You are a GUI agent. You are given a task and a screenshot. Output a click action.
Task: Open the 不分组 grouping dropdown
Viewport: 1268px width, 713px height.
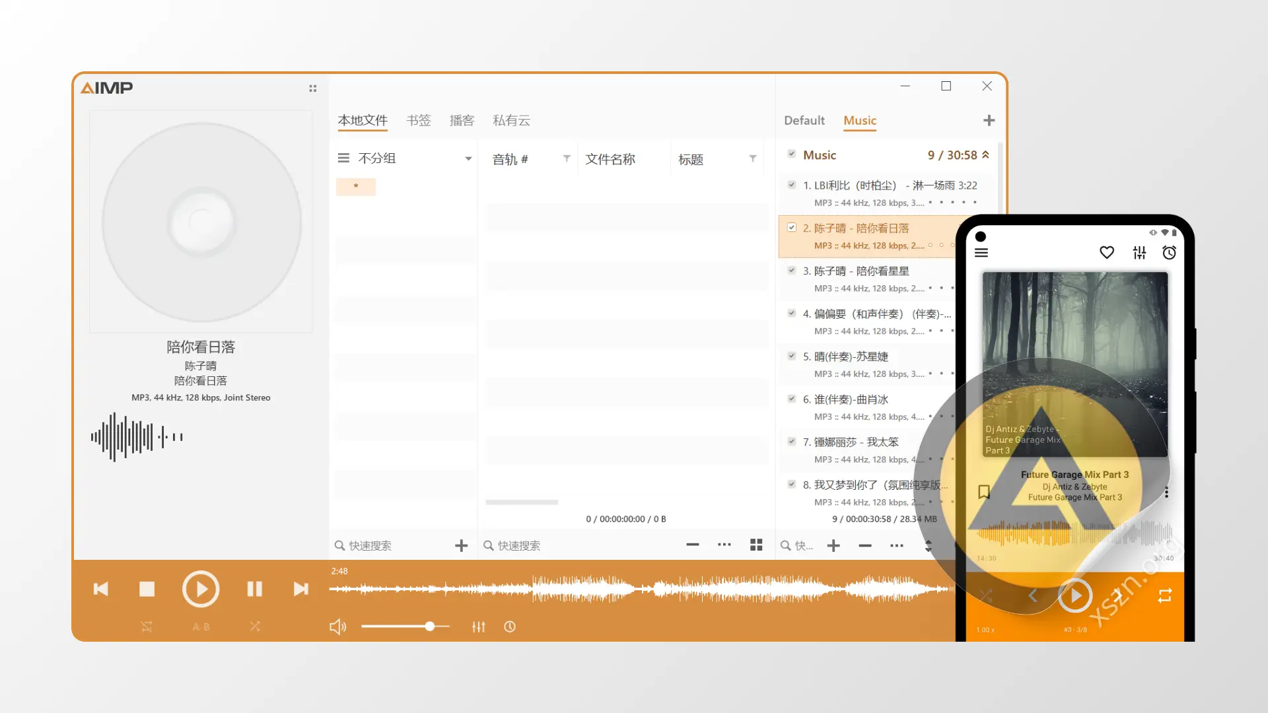(x=468, y=158)
